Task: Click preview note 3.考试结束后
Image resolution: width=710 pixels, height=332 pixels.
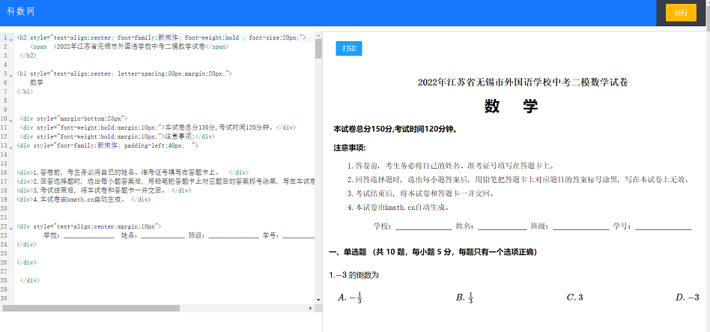Action: tap(420, 194)
